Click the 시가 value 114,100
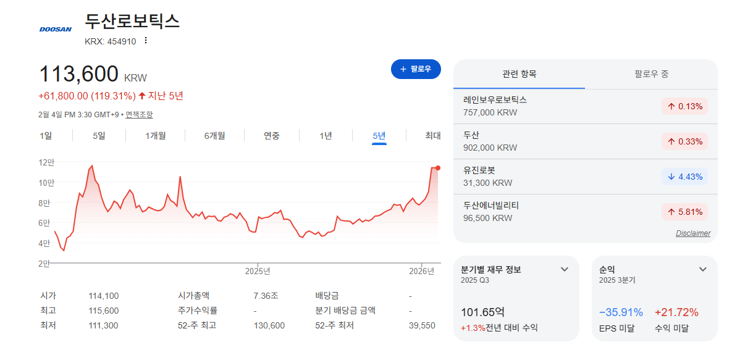Screen dimensions: 740x355 point(103,296)
